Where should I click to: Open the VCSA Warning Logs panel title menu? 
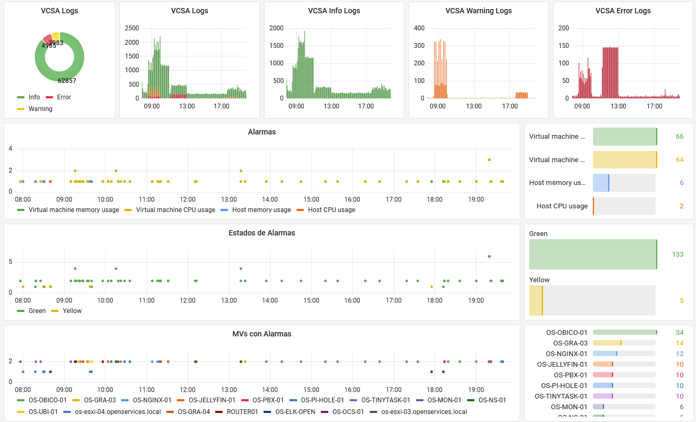pos(478,11)
